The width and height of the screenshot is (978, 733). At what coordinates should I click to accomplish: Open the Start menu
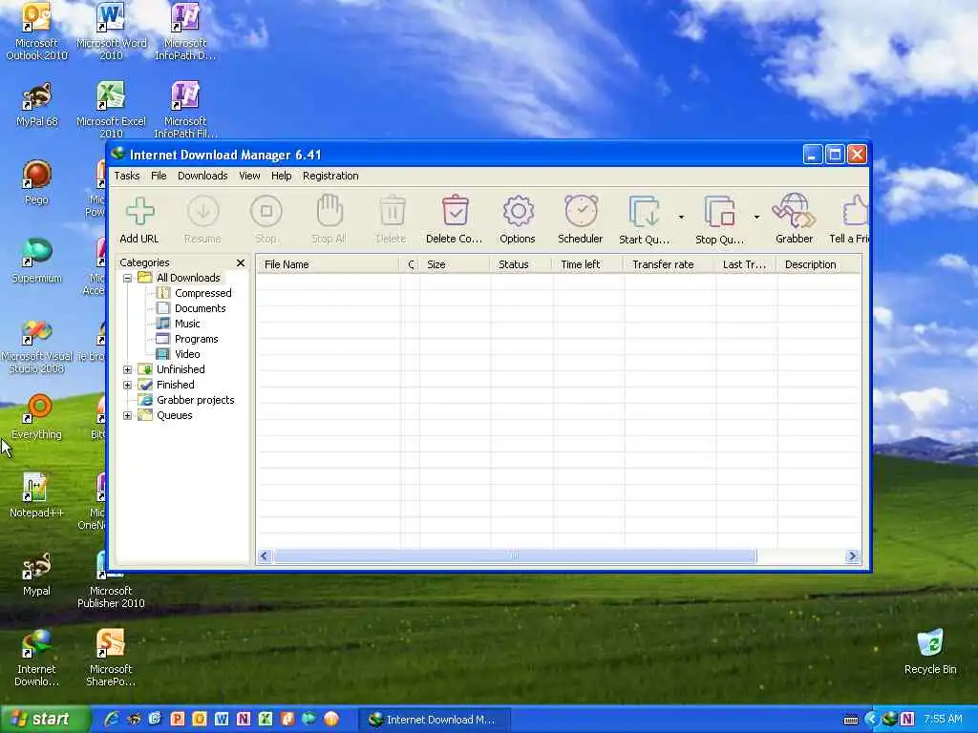pyautogui.click(x=44, y=720)
